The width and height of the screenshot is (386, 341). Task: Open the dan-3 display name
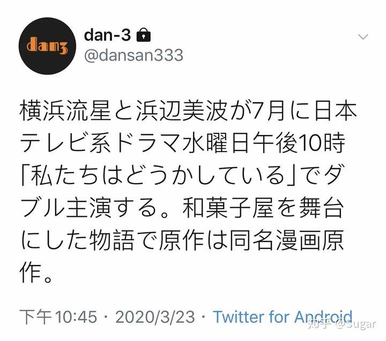click(107, 35)
